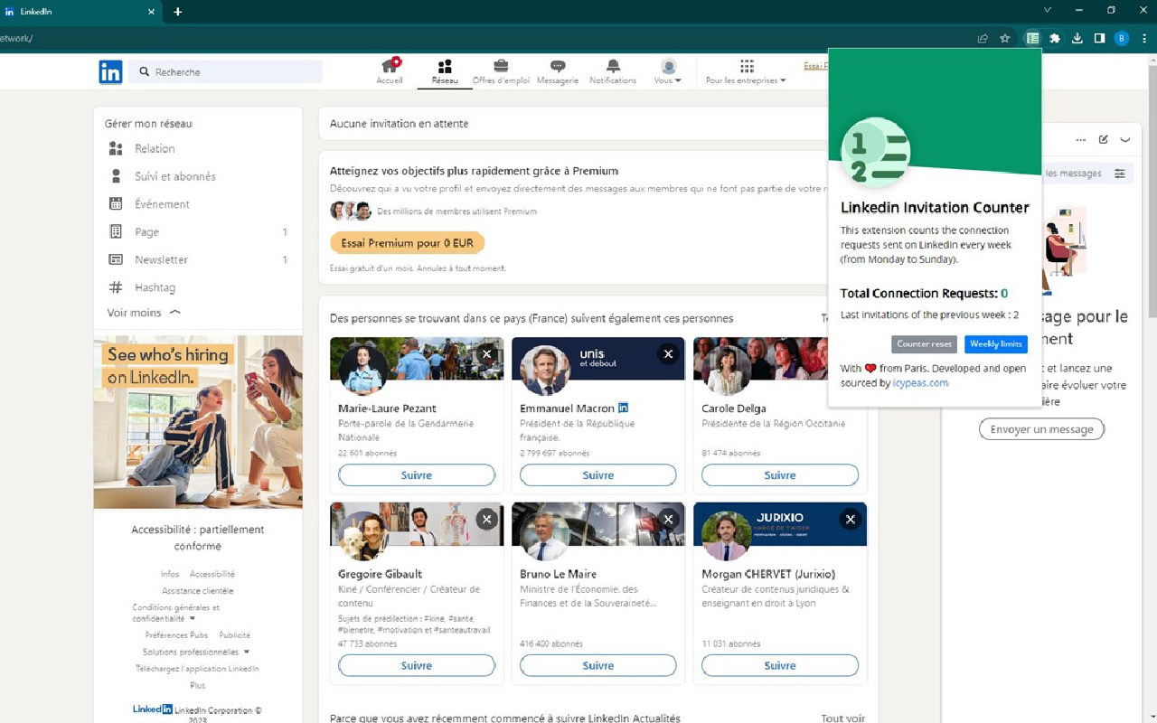Click the Recherche search field
The height and width of the screenshot is (723, 1157).
[226, 71]
